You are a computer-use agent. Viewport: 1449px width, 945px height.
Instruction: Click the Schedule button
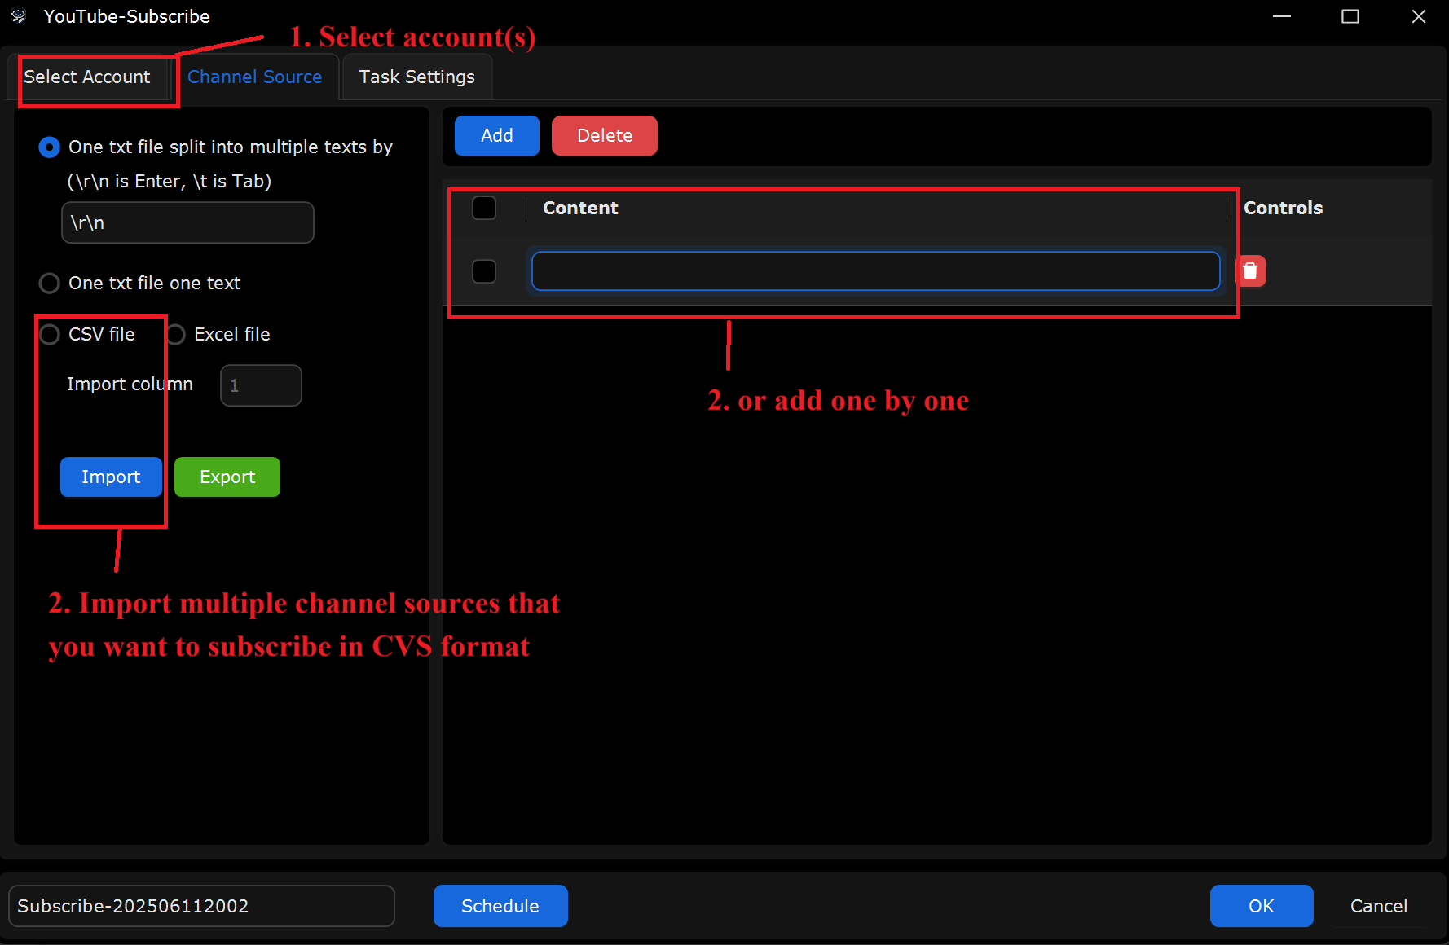pos(500,906)
